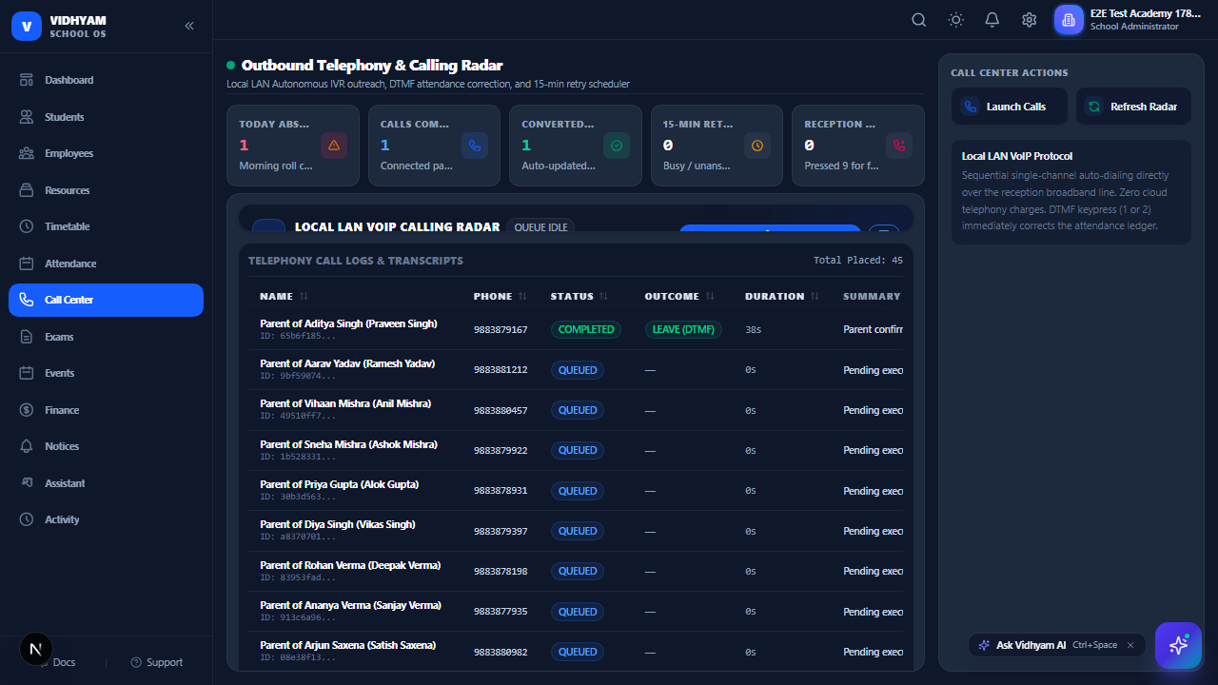Click the phone icon on Calls Completed card
1218x685 pixels.
(475, 146)
